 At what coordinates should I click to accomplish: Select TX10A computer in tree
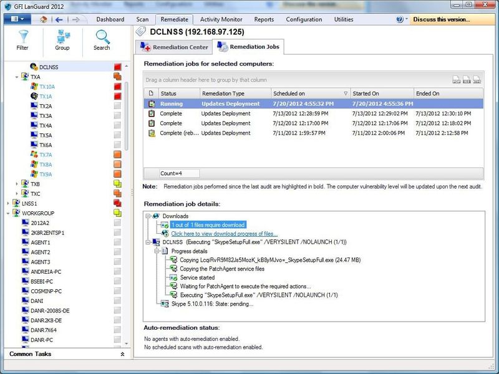47,87
